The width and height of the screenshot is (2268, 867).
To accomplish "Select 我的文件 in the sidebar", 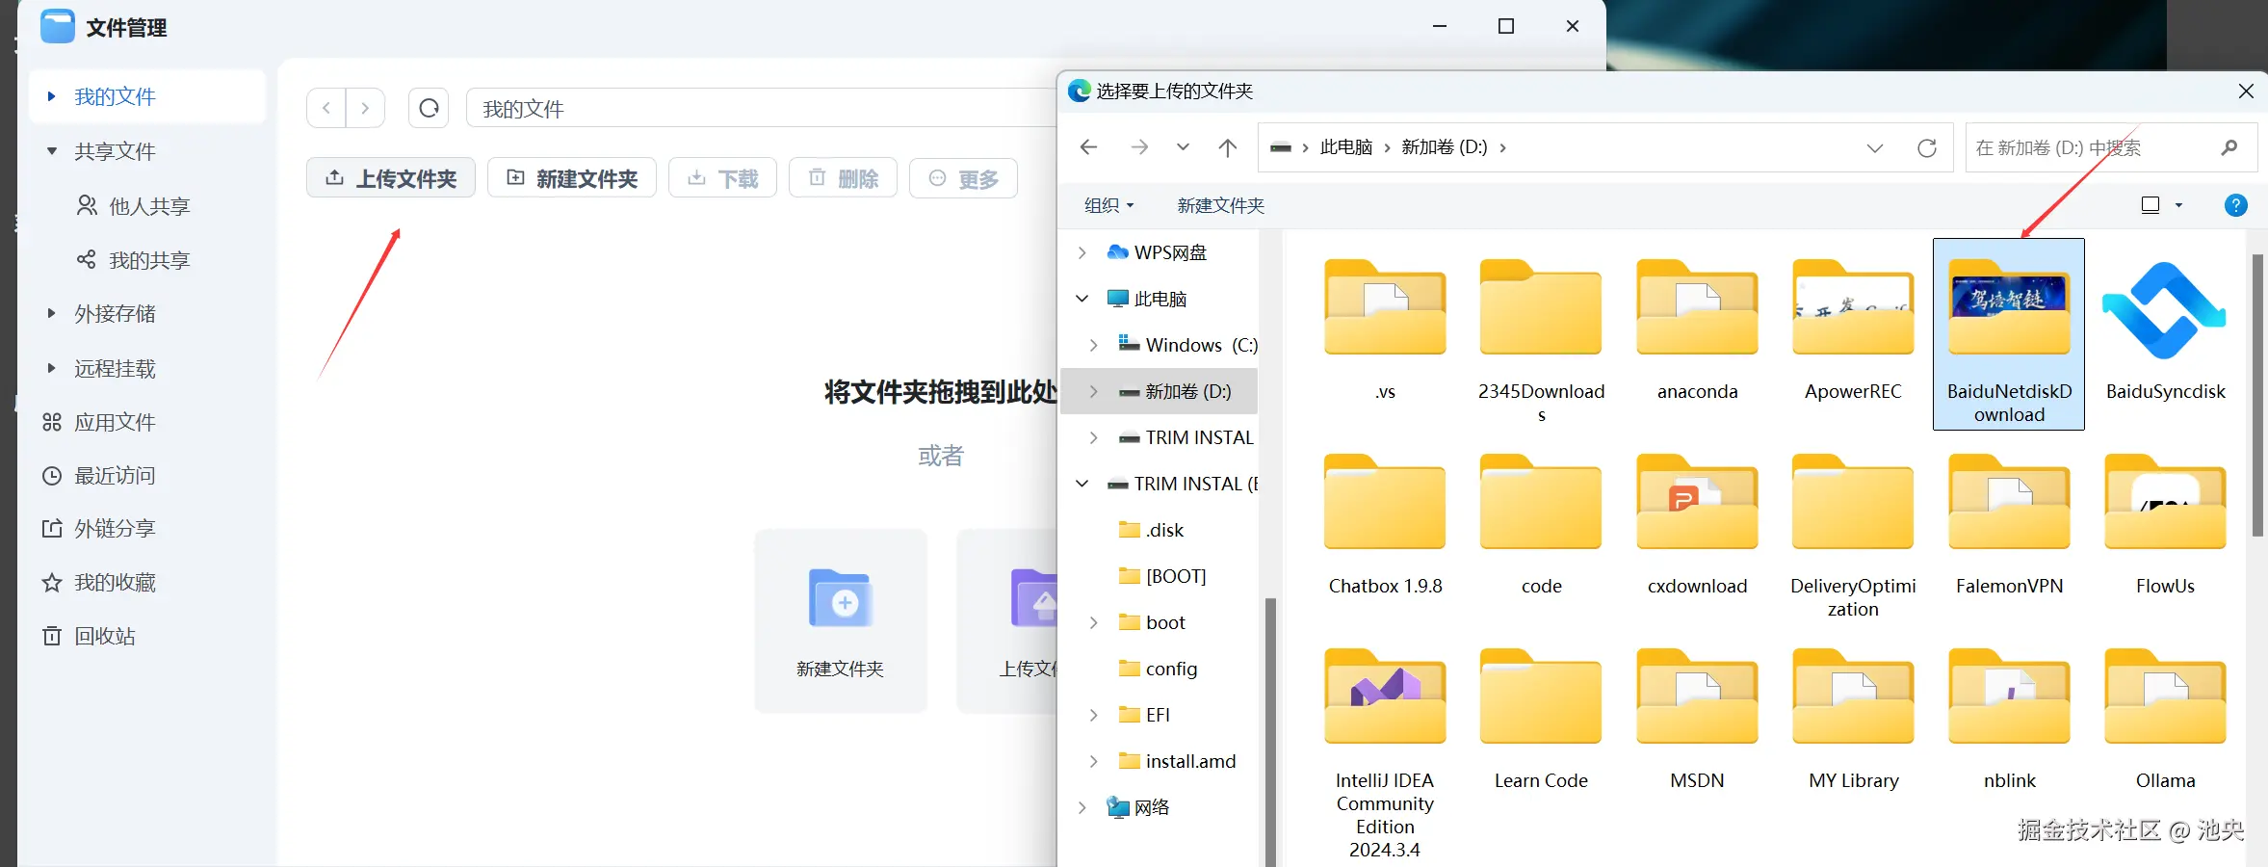I will pos(114,96).
